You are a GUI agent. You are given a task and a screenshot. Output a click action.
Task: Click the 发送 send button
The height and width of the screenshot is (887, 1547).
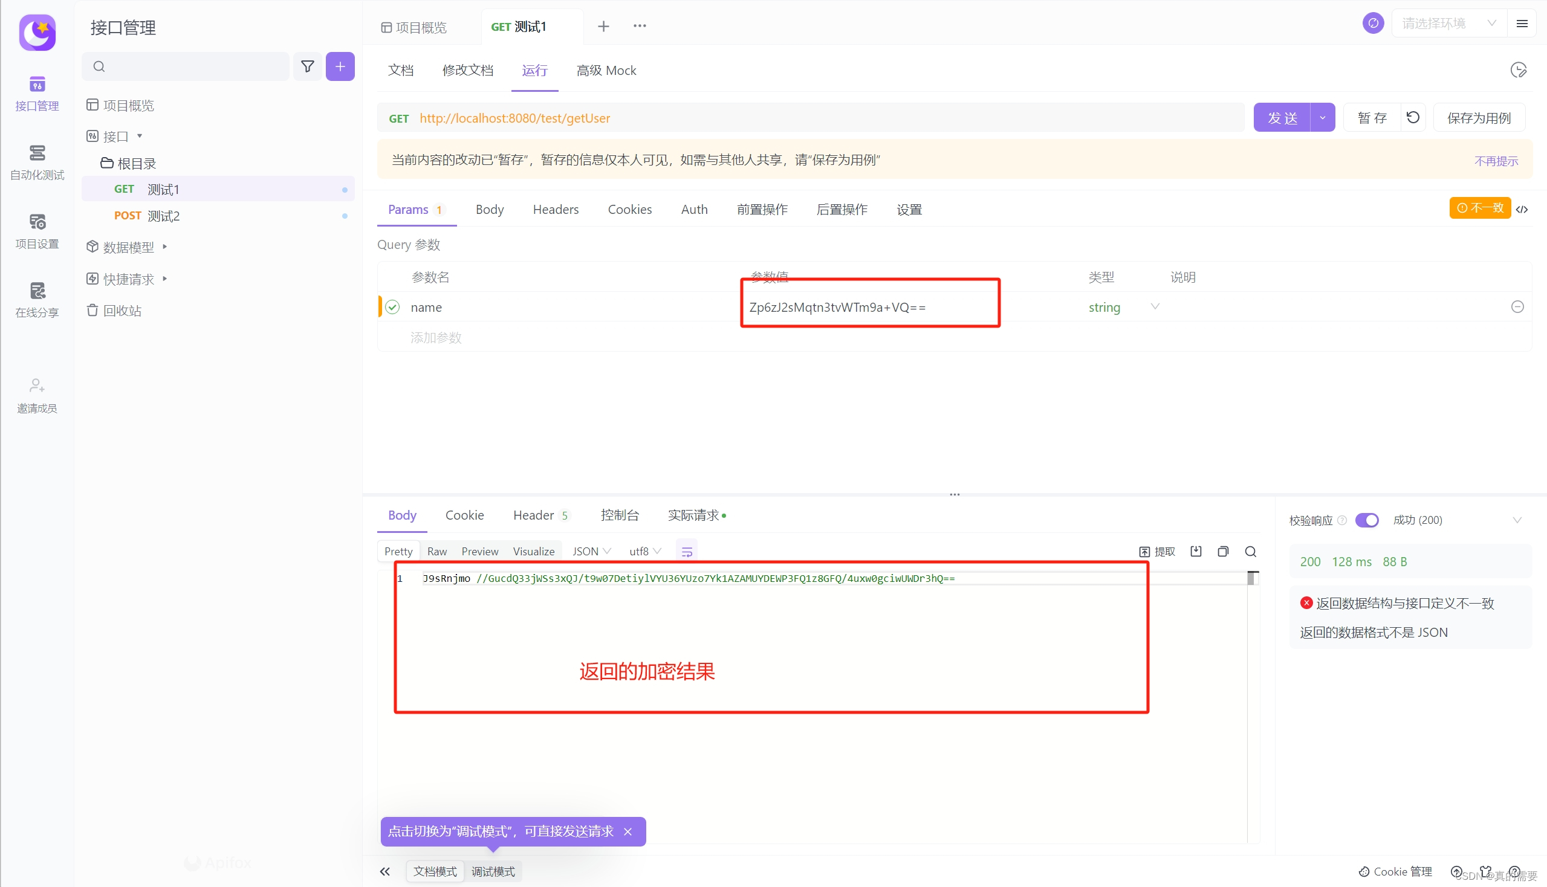pyautogui.click(x=1282, y=117)
